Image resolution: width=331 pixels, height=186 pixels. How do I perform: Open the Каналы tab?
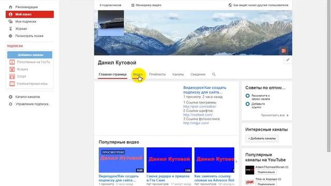pos(178,74)
